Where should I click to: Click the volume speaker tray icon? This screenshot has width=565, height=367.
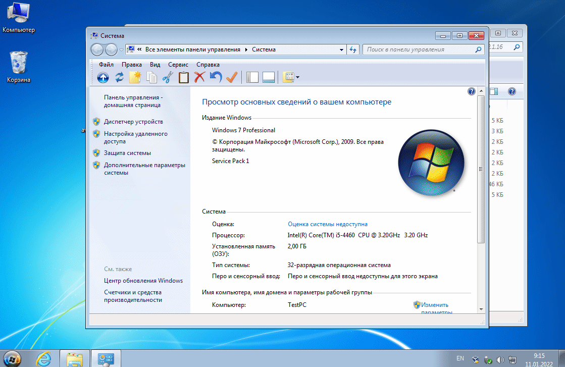(500, 360)
